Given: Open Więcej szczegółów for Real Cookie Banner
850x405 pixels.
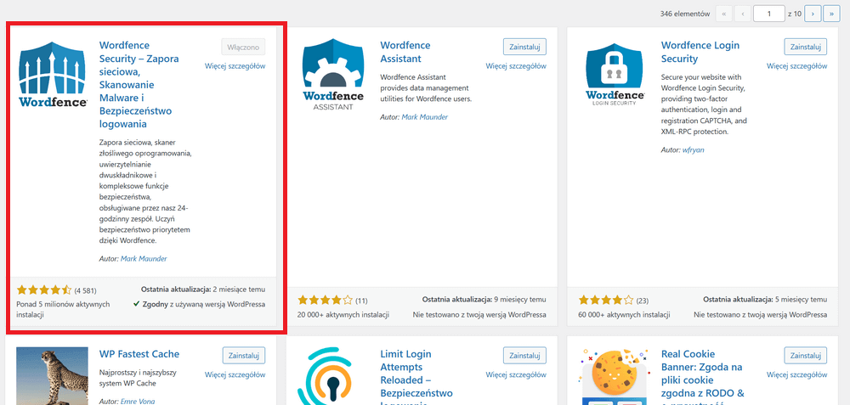Looking at the screenshot, I should (797, 374).
